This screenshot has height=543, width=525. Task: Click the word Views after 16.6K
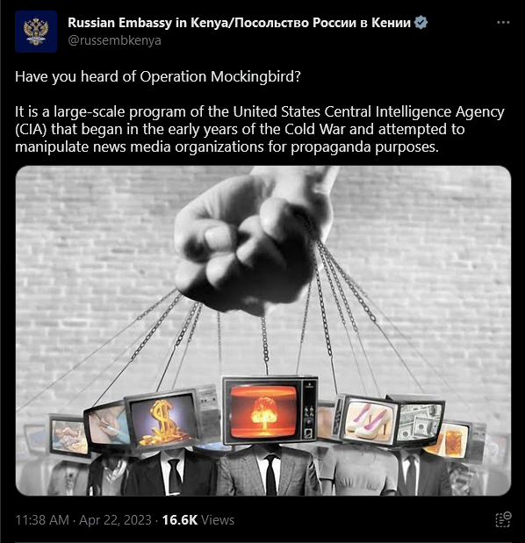218,520
